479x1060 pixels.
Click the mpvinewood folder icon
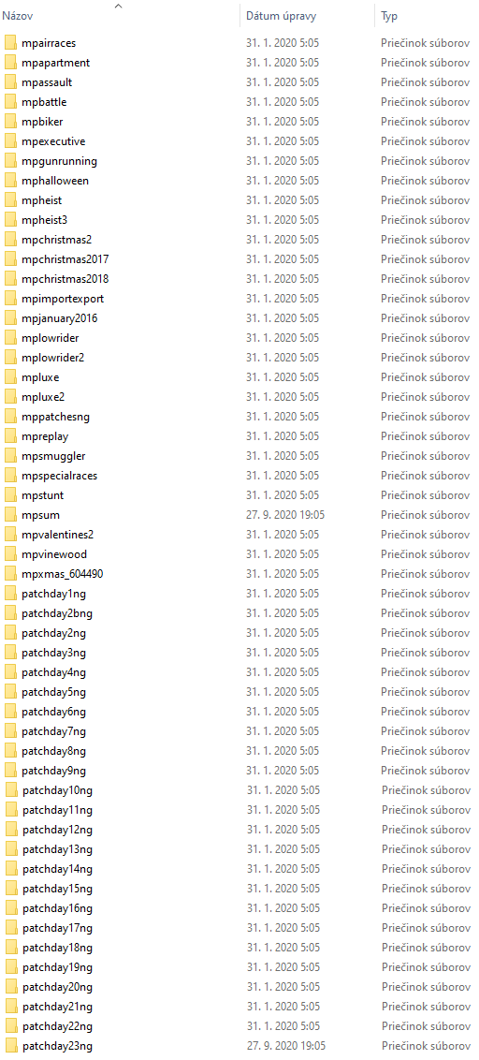point(10,554)
